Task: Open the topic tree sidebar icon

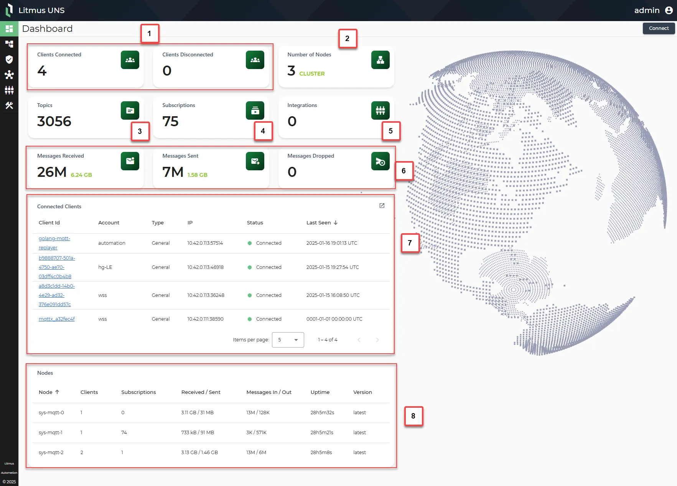Action: tap(9, 44)
